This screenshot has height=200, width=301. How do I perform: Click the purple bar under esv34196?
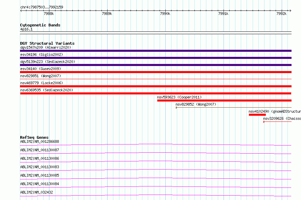[x=156, y=58]
